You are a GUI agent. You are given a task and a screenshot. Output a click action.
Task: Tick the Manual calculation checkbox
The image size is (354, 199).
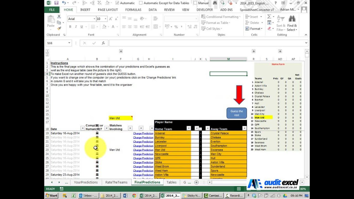[x=195, y=3]
